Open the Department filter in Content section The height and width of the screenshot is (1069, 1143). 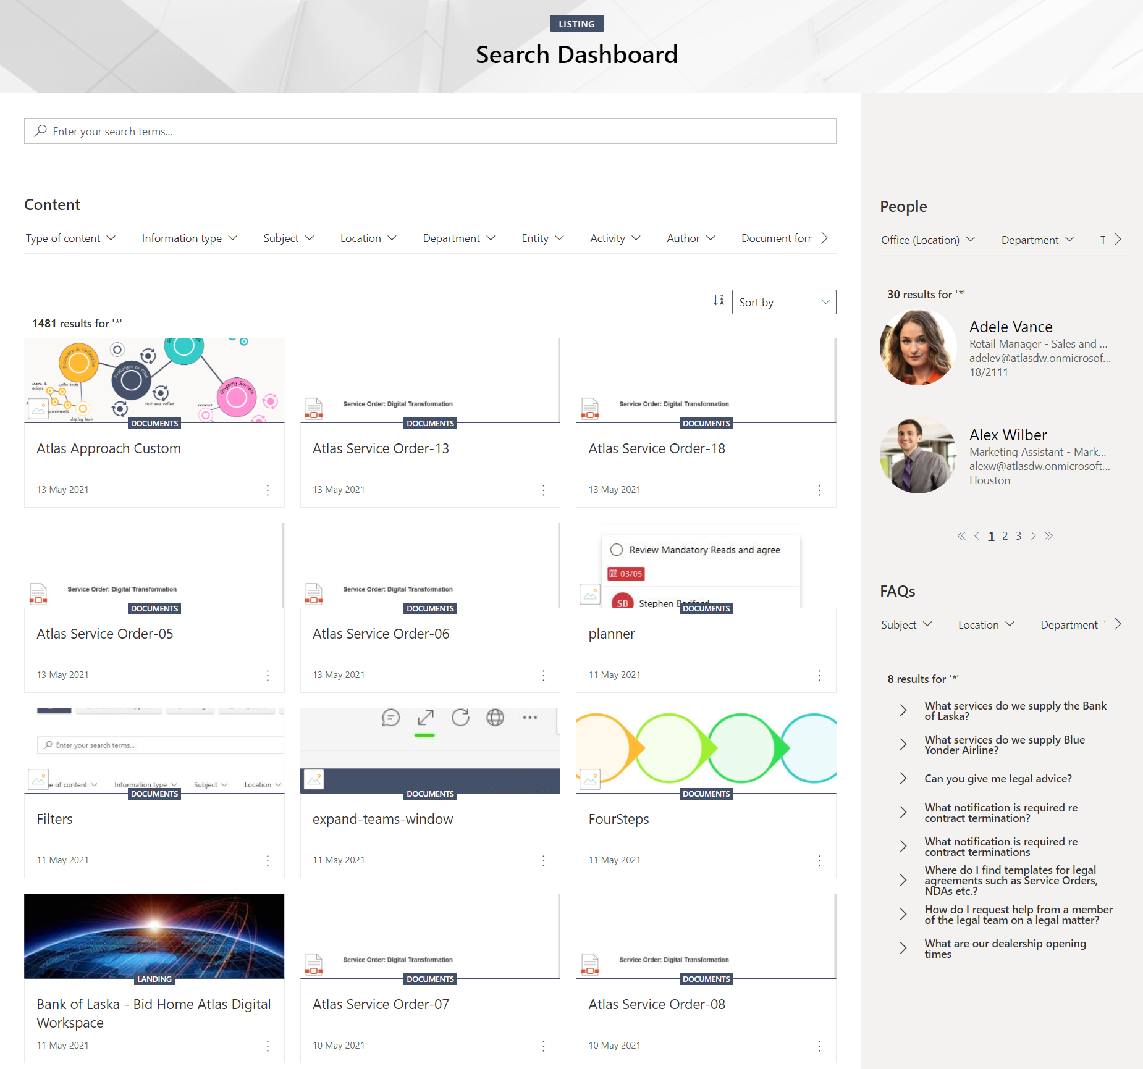point(458,238)
